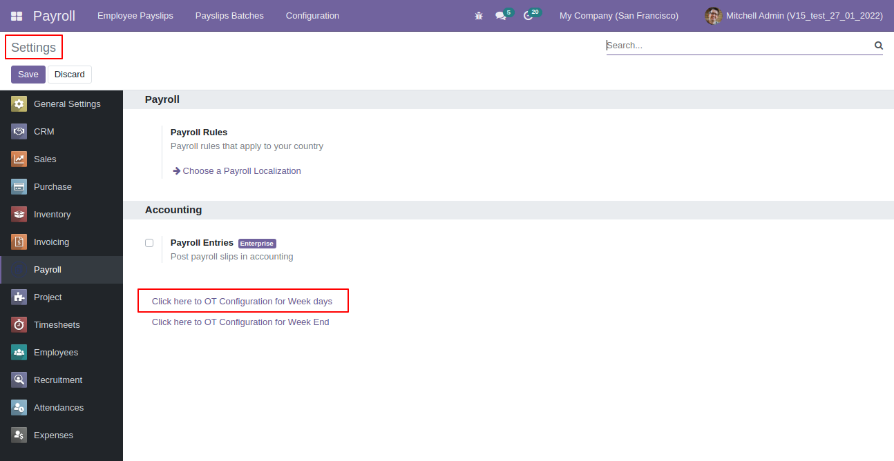Open the Configuration menu

coord(312,16)
